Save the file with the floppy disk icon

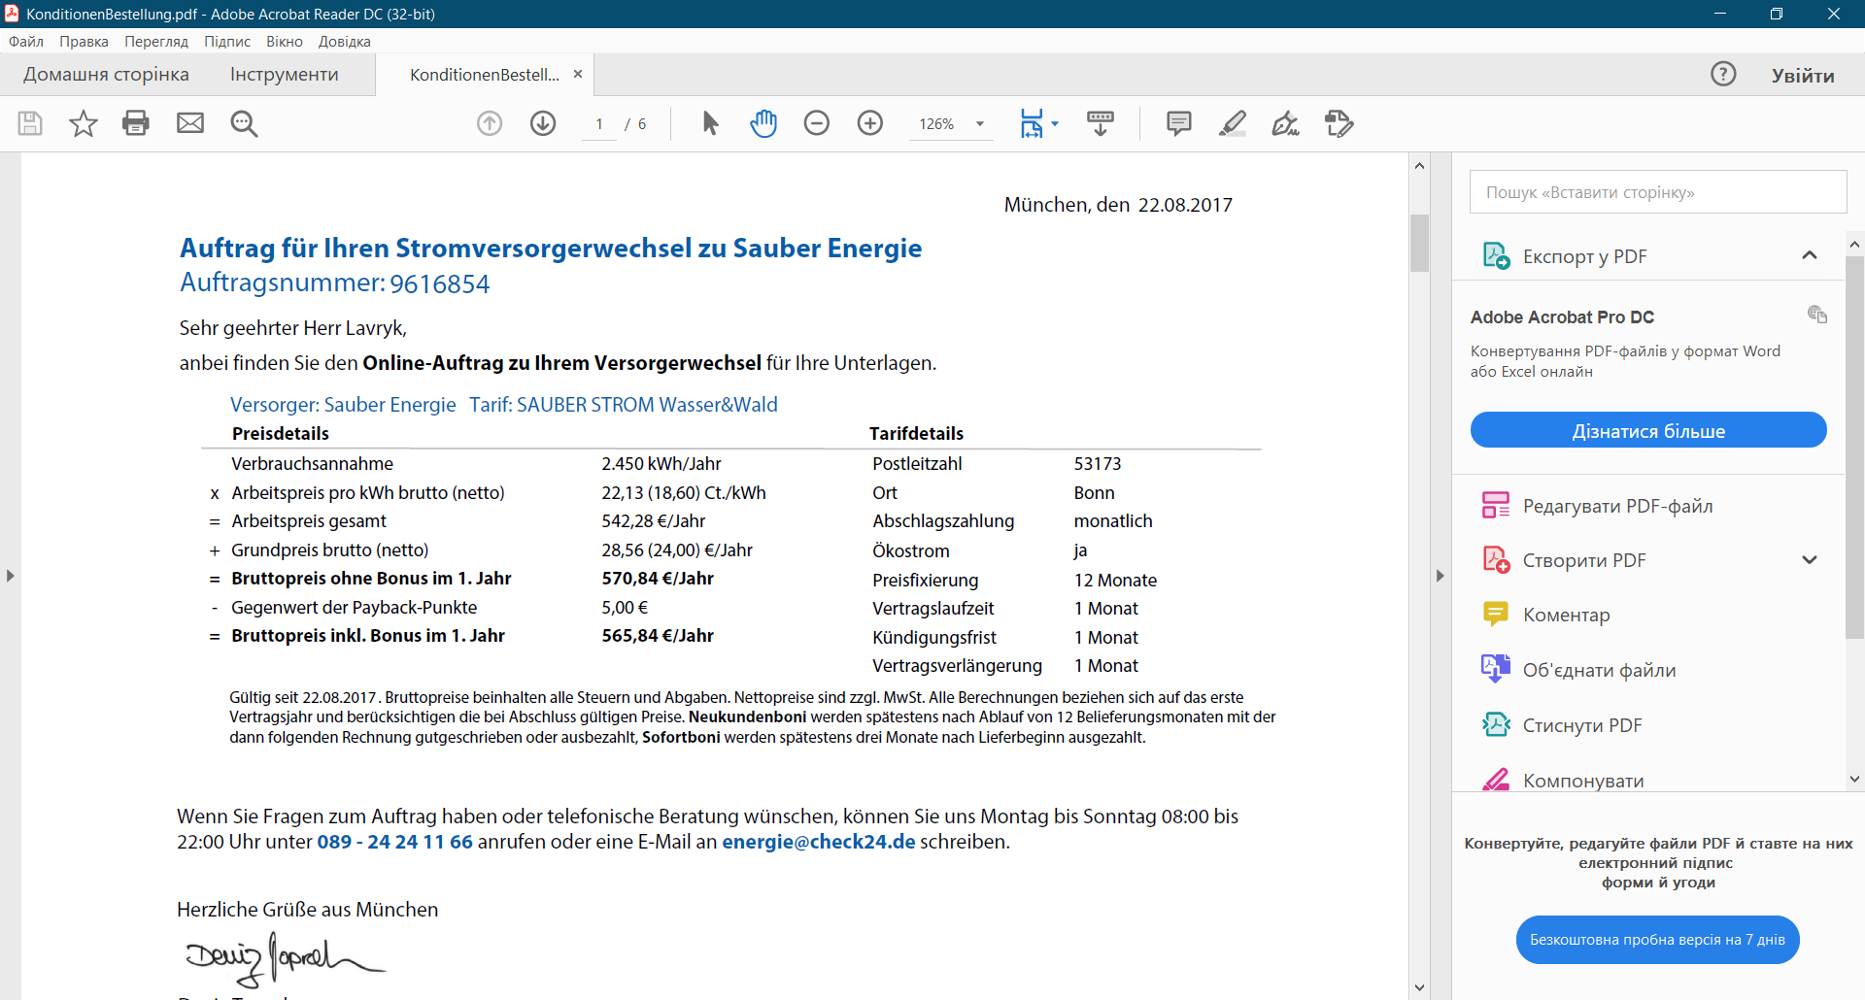point(30,123)
